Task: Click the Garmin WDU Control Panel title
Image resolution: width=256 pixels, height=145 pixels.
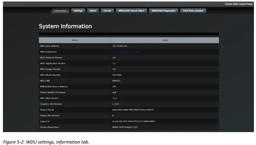Action: click(x=239, y=4)
